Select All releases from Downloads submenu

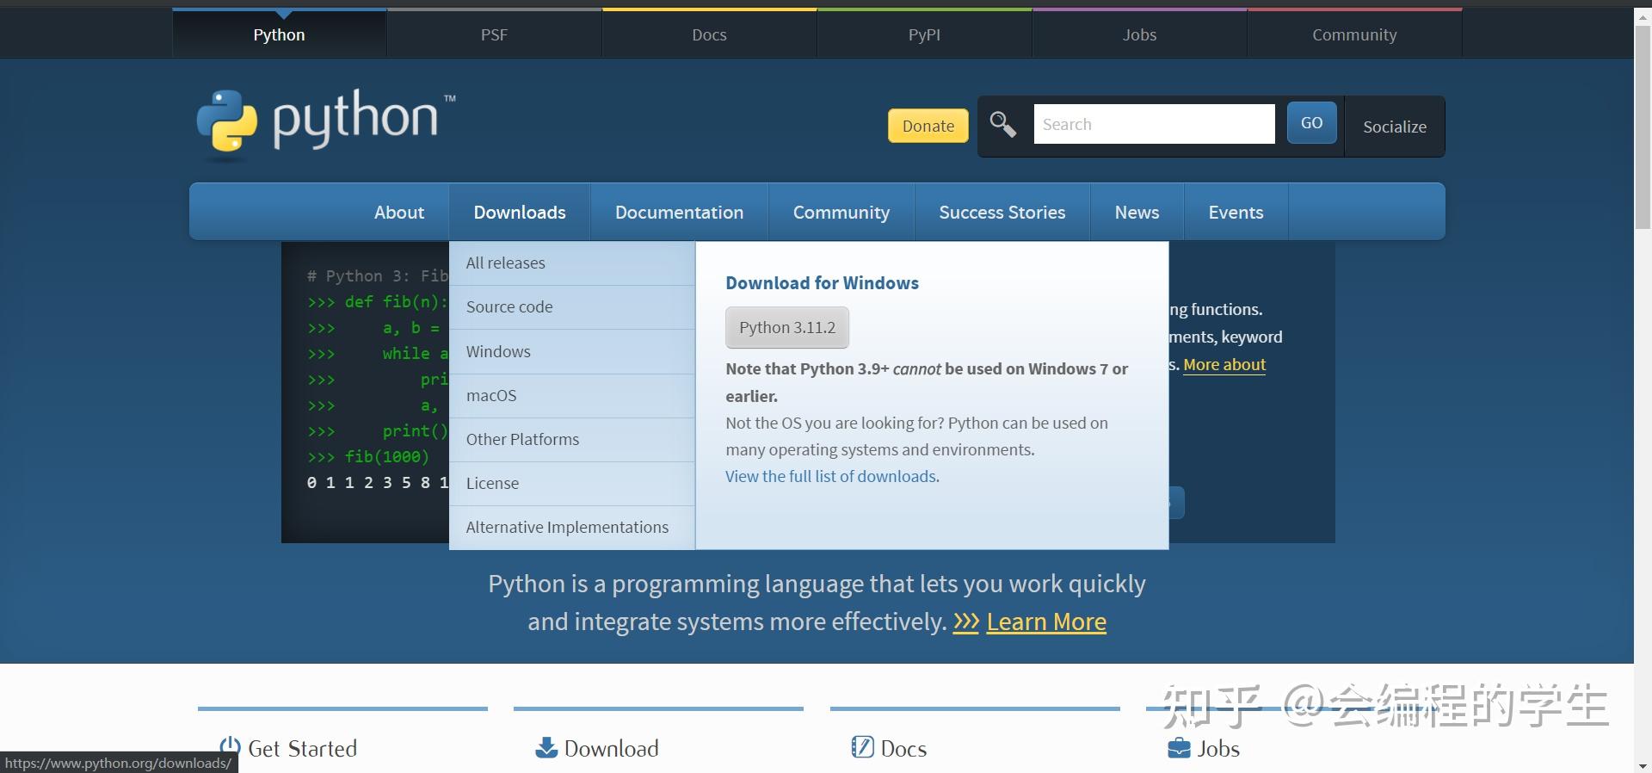(572, 263)
